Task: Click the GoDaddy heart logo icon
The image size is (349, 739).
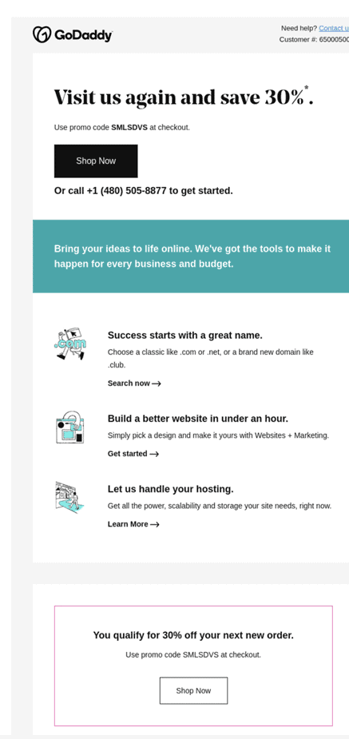Action: coord(41,34)
